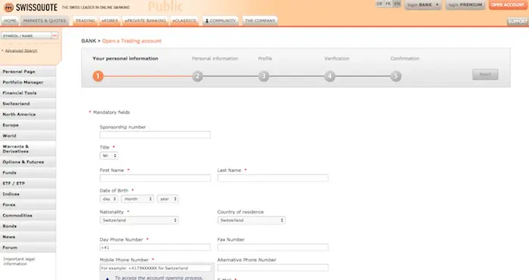The image size is (529, 280).
Task: Open the Nationality dropdown
Action: [139, 220]
